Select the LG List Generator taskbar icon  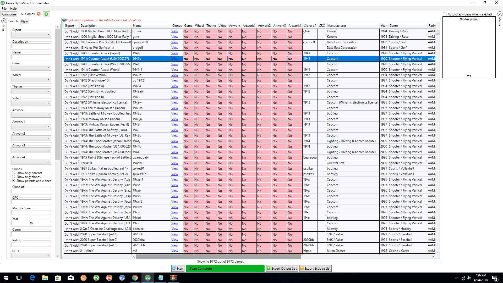pos(148,278)
